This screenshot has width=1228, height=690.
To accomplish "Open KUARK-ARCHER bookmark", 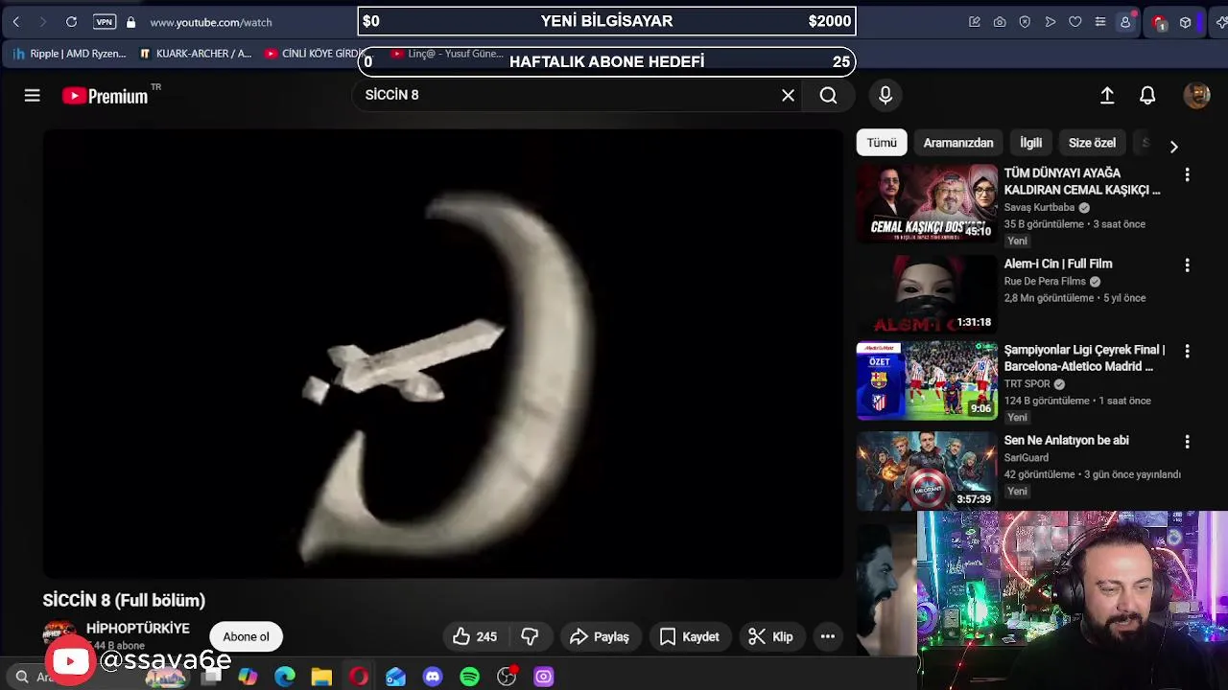I will 196,54.
